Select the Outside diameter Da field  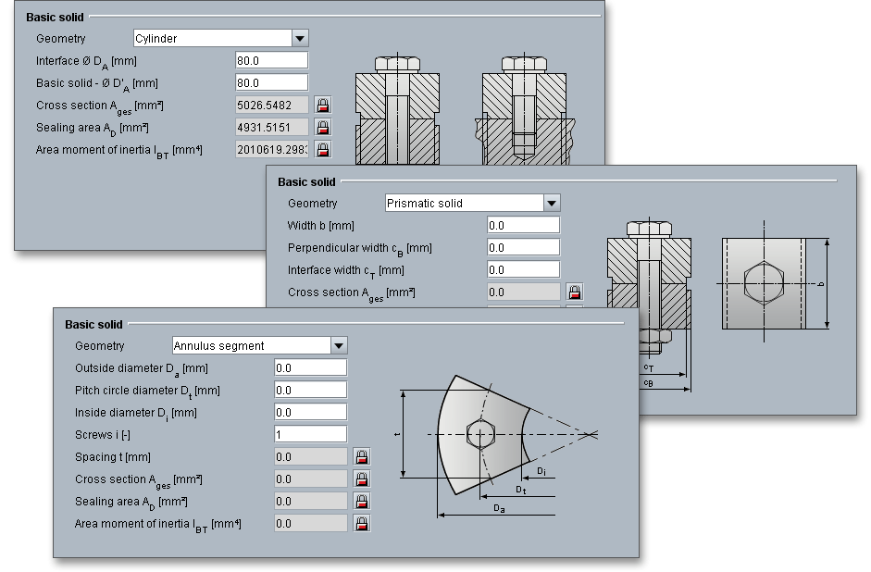(x=310, y=367)
